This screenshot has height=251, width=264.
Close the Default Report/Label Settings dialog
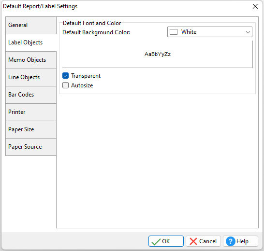point(255,6)
